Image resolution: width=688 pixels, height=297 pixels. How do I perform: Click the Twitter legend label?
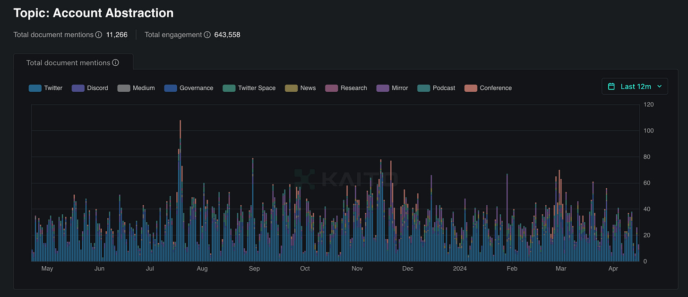(53, 88)
